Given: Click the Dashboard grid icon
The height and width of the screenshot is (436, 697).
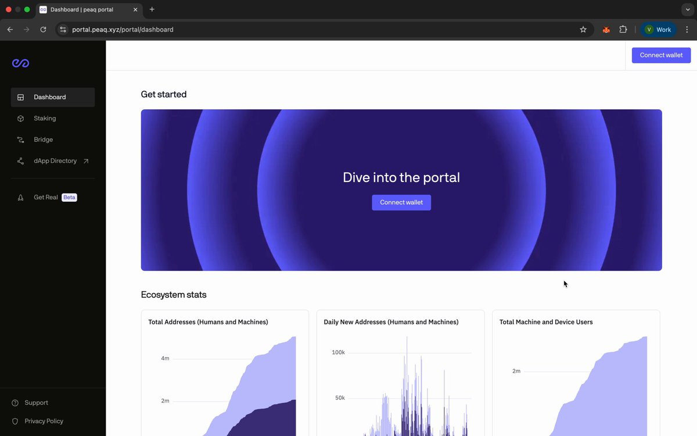Looking at the screenshot, I should click(x=20, y=97).
